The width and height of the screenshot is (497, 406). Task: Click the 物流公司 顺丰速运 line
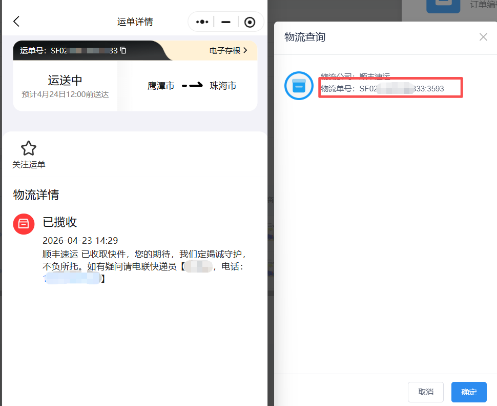point(355,76)
